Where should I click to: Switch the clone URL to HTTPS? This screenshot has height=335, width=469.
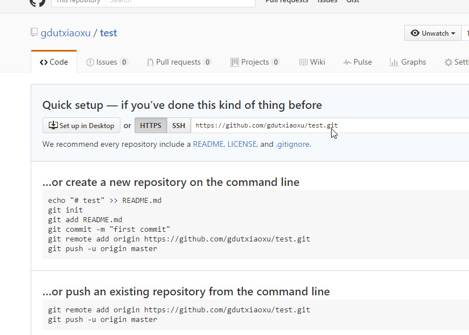(150, 126)
